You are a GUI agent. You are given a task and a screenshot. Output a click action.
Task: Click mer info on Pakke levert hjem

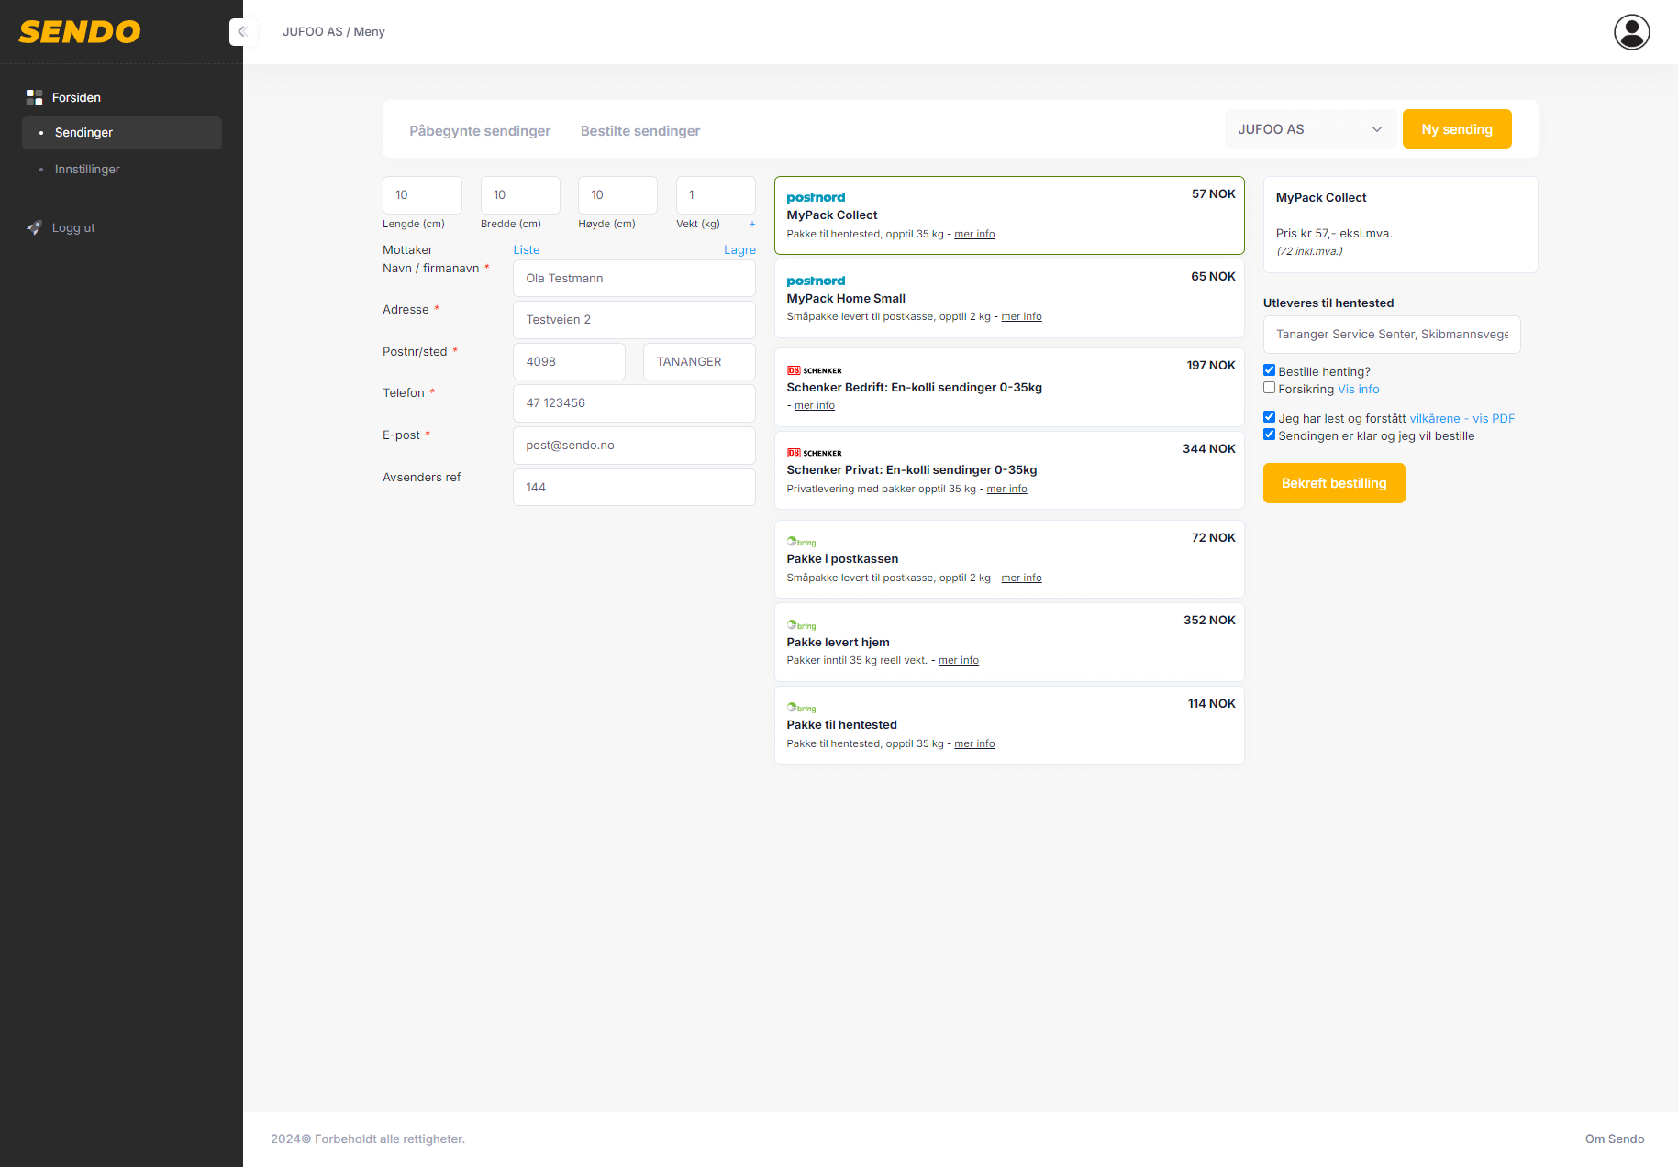(959, 660)
